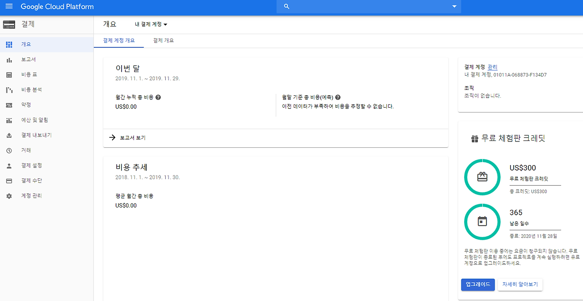Expand the 내 결제 계정 dropdown
The height and width of the screenshot is (301, 583).
coord(151,25)
